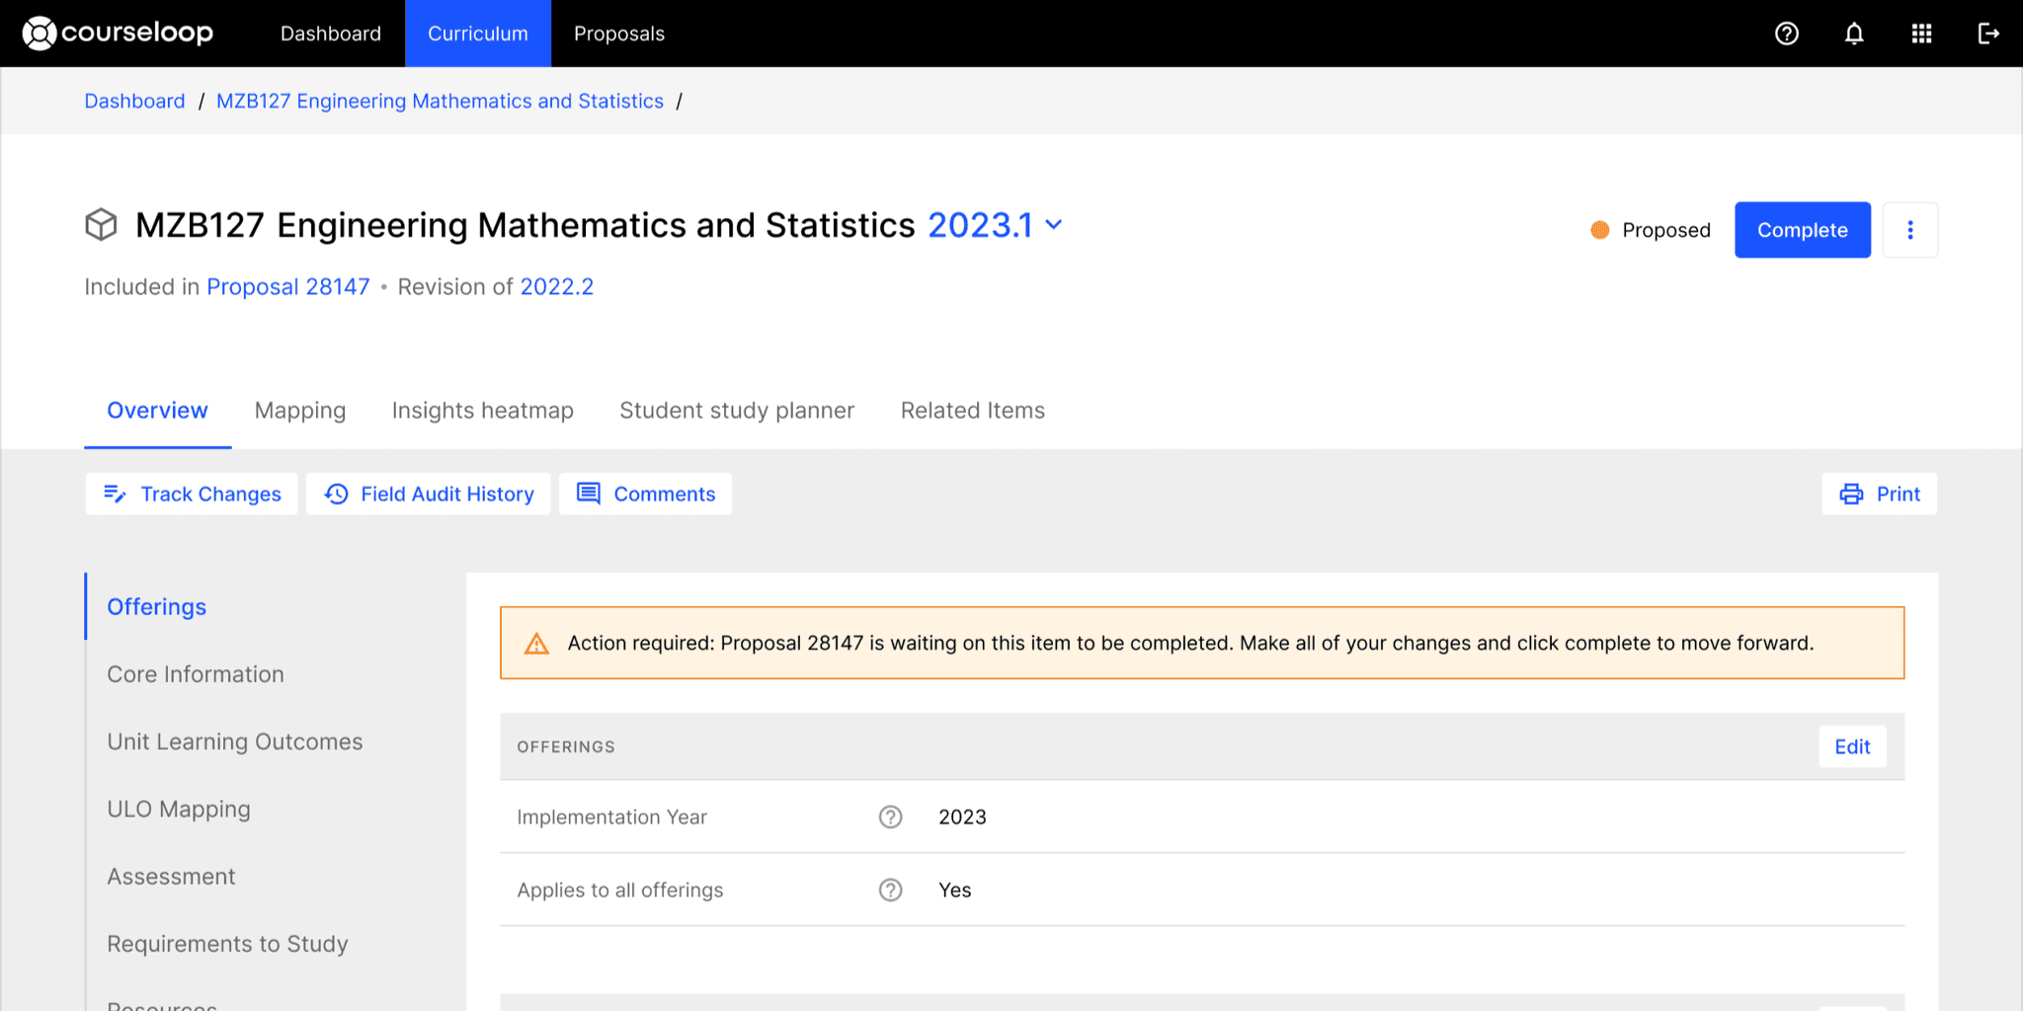Click the Applies to all offerings help icon
Viewport: 2023px width, 1011px height.
[890, 890]
